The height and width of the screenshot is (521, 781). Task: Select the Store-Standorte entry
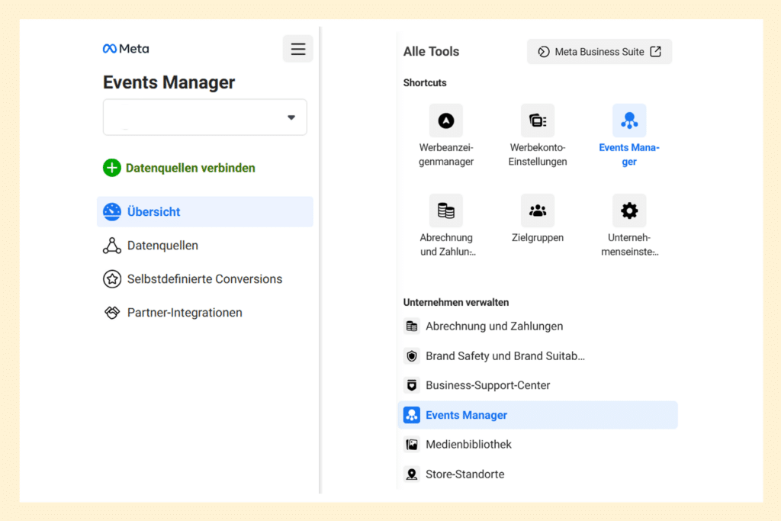pyautogui.click(x=464, y=474)
